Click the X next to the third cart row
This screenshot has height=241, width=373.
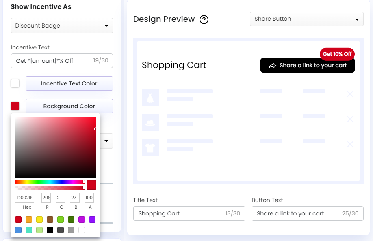(350, 144)
